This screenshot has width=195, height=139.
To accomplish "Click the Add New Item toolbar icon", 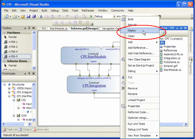I will [15, 16].
